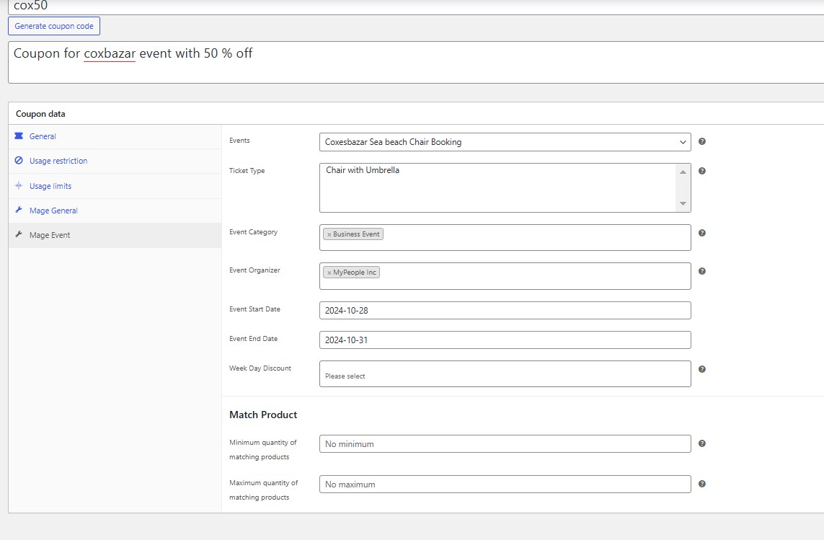
Task: Open the Week Day Discount selector
Action: tap(505, 374)
